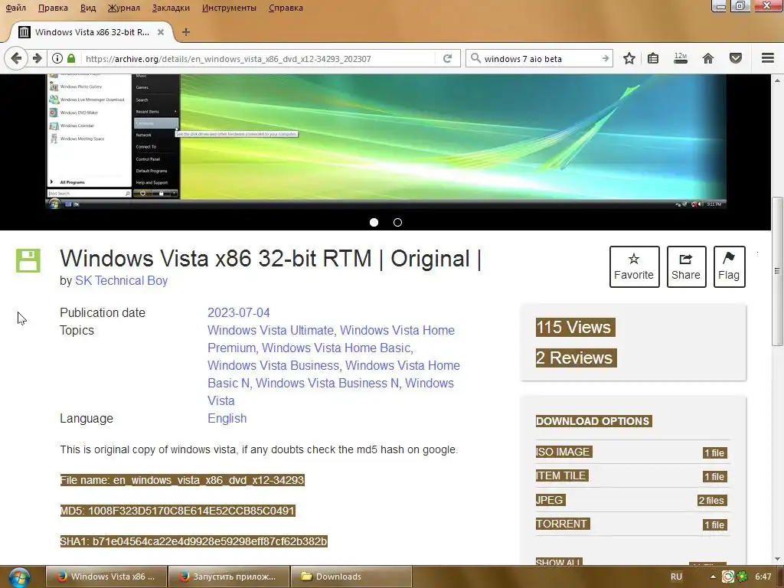Image resolution: width=784 pixels, height=588 pixels.
Task: Switch to Downloads taskbar window
Action: click(351, 577)
